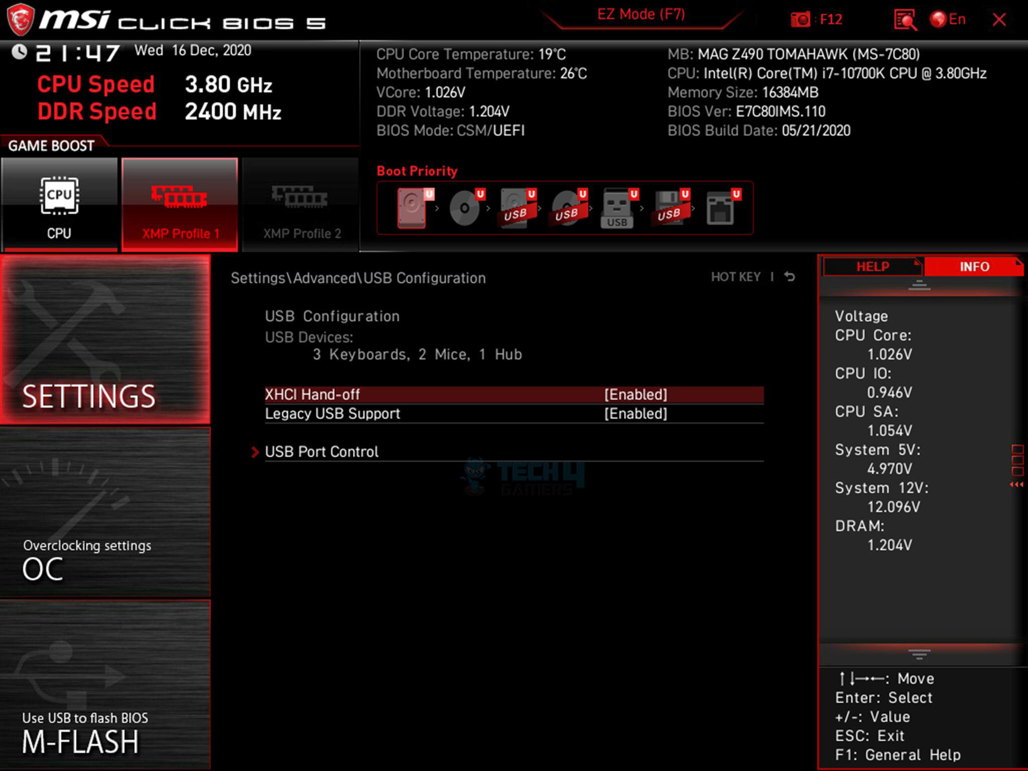Click the 'F1: General Help' hint

(897, 755)
